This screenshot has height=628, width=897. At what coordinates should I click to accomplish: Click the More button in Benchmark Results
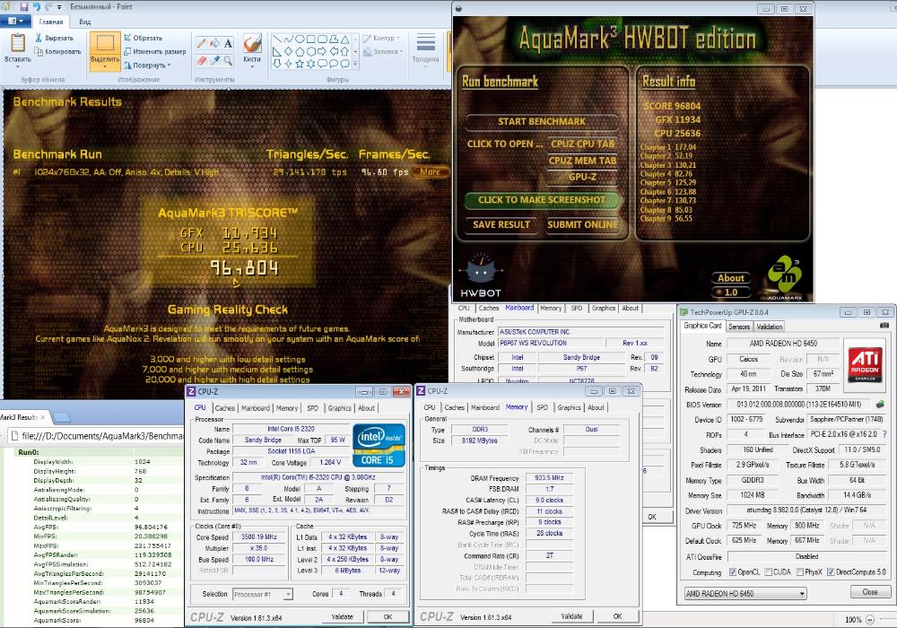(431, 172)
